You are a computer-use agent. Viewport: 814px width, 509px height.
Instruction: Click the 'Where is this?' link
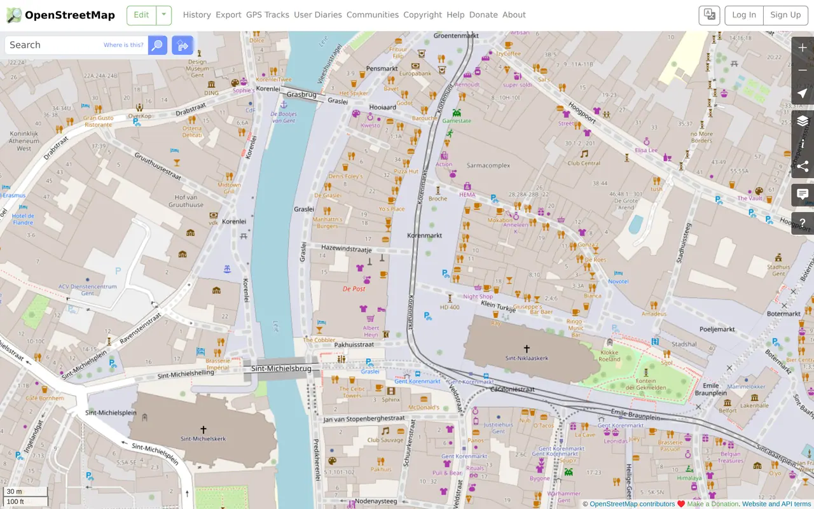123,45
